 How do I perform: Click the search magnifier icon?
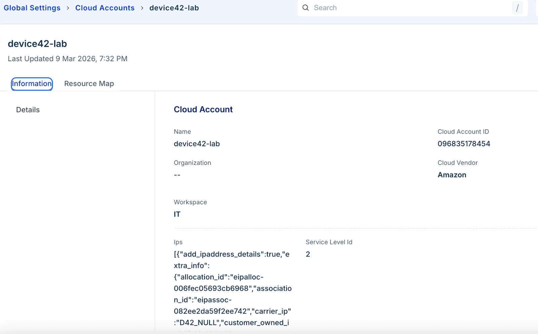(x=305, y=8)
